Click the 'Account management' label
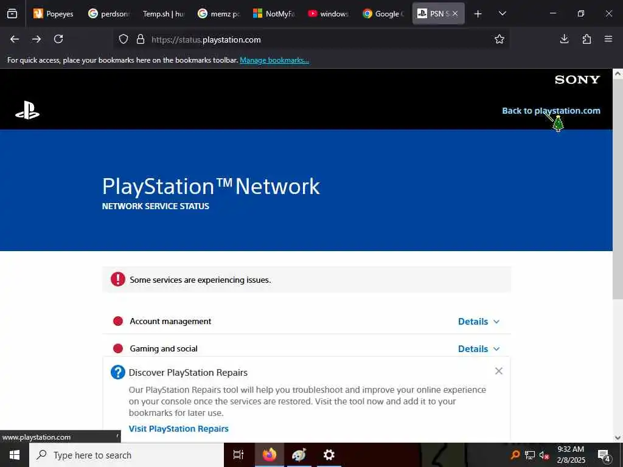The image size is (623, 467). (x=170, y=321)
